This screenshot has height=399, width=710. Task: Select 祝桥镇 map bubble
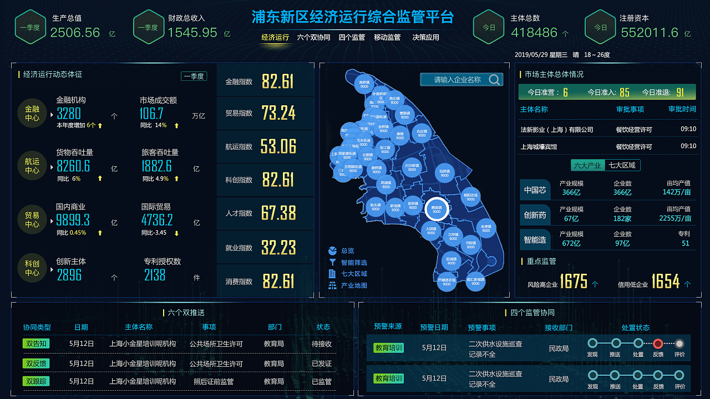coord(444,173)
